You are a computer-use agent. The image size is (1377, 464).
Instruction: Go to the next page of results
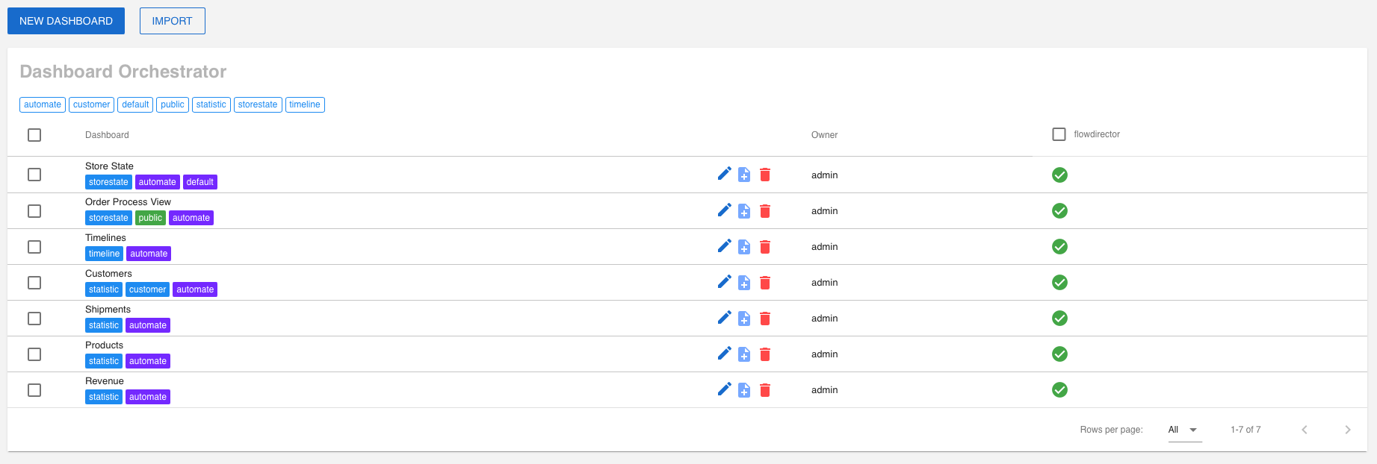(x=1347, y=430)
